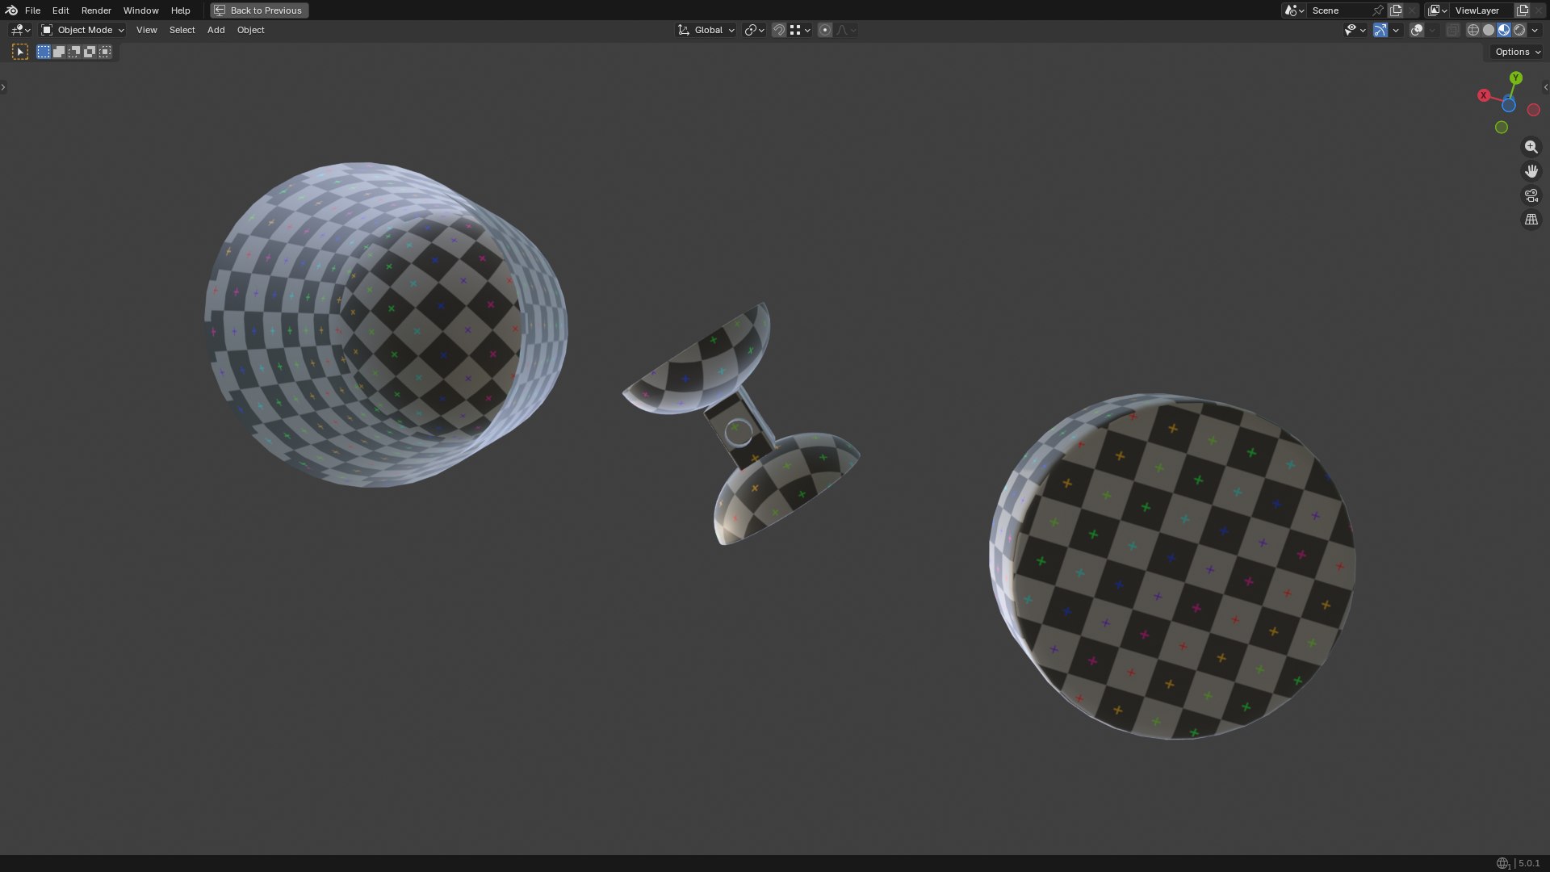Screen dimensions: 1550x872
Task: Toggle snapping magnet icon
Action: point(779,30)
